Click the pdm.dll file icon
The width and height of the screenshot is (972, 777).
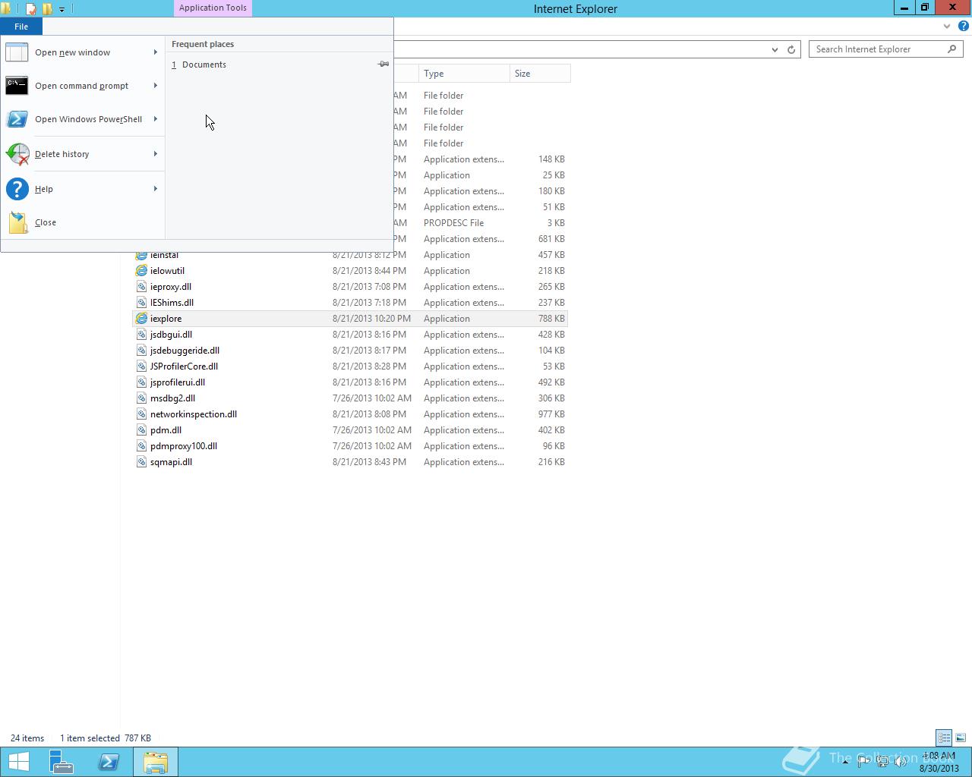[x=141, y=430]
